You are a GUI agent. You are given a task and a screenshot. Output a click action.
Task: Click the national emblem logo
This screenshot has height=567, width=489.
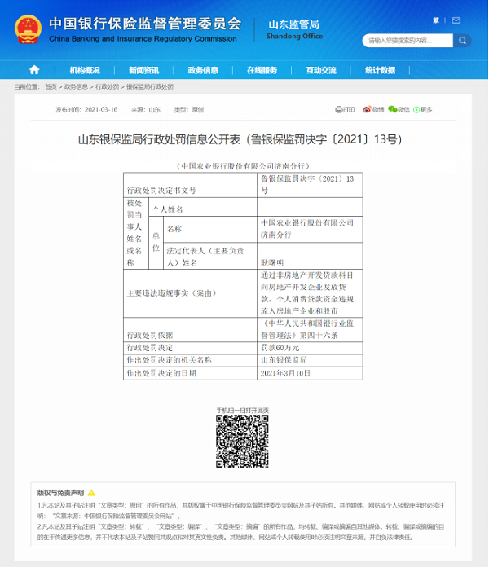point(28,29)
